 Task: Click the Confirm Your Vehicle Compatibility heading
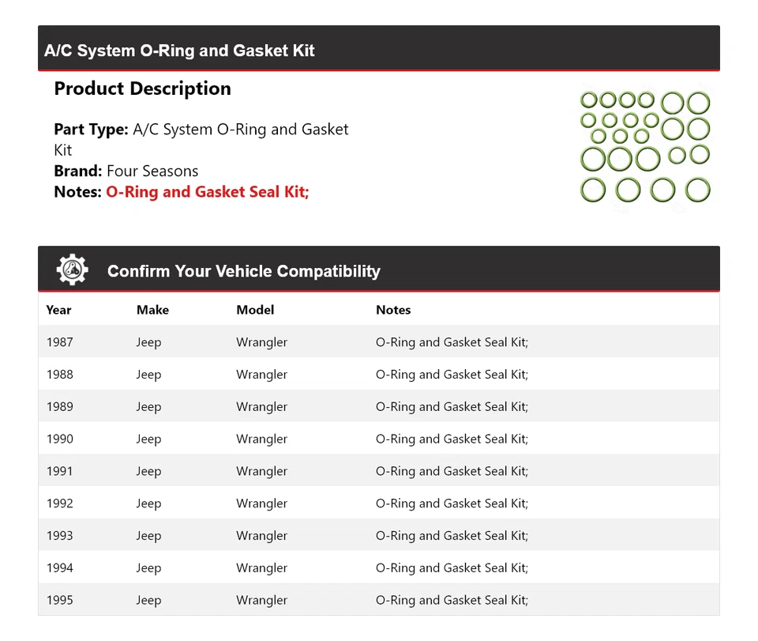pyautogui.click(x=244, y=271)
